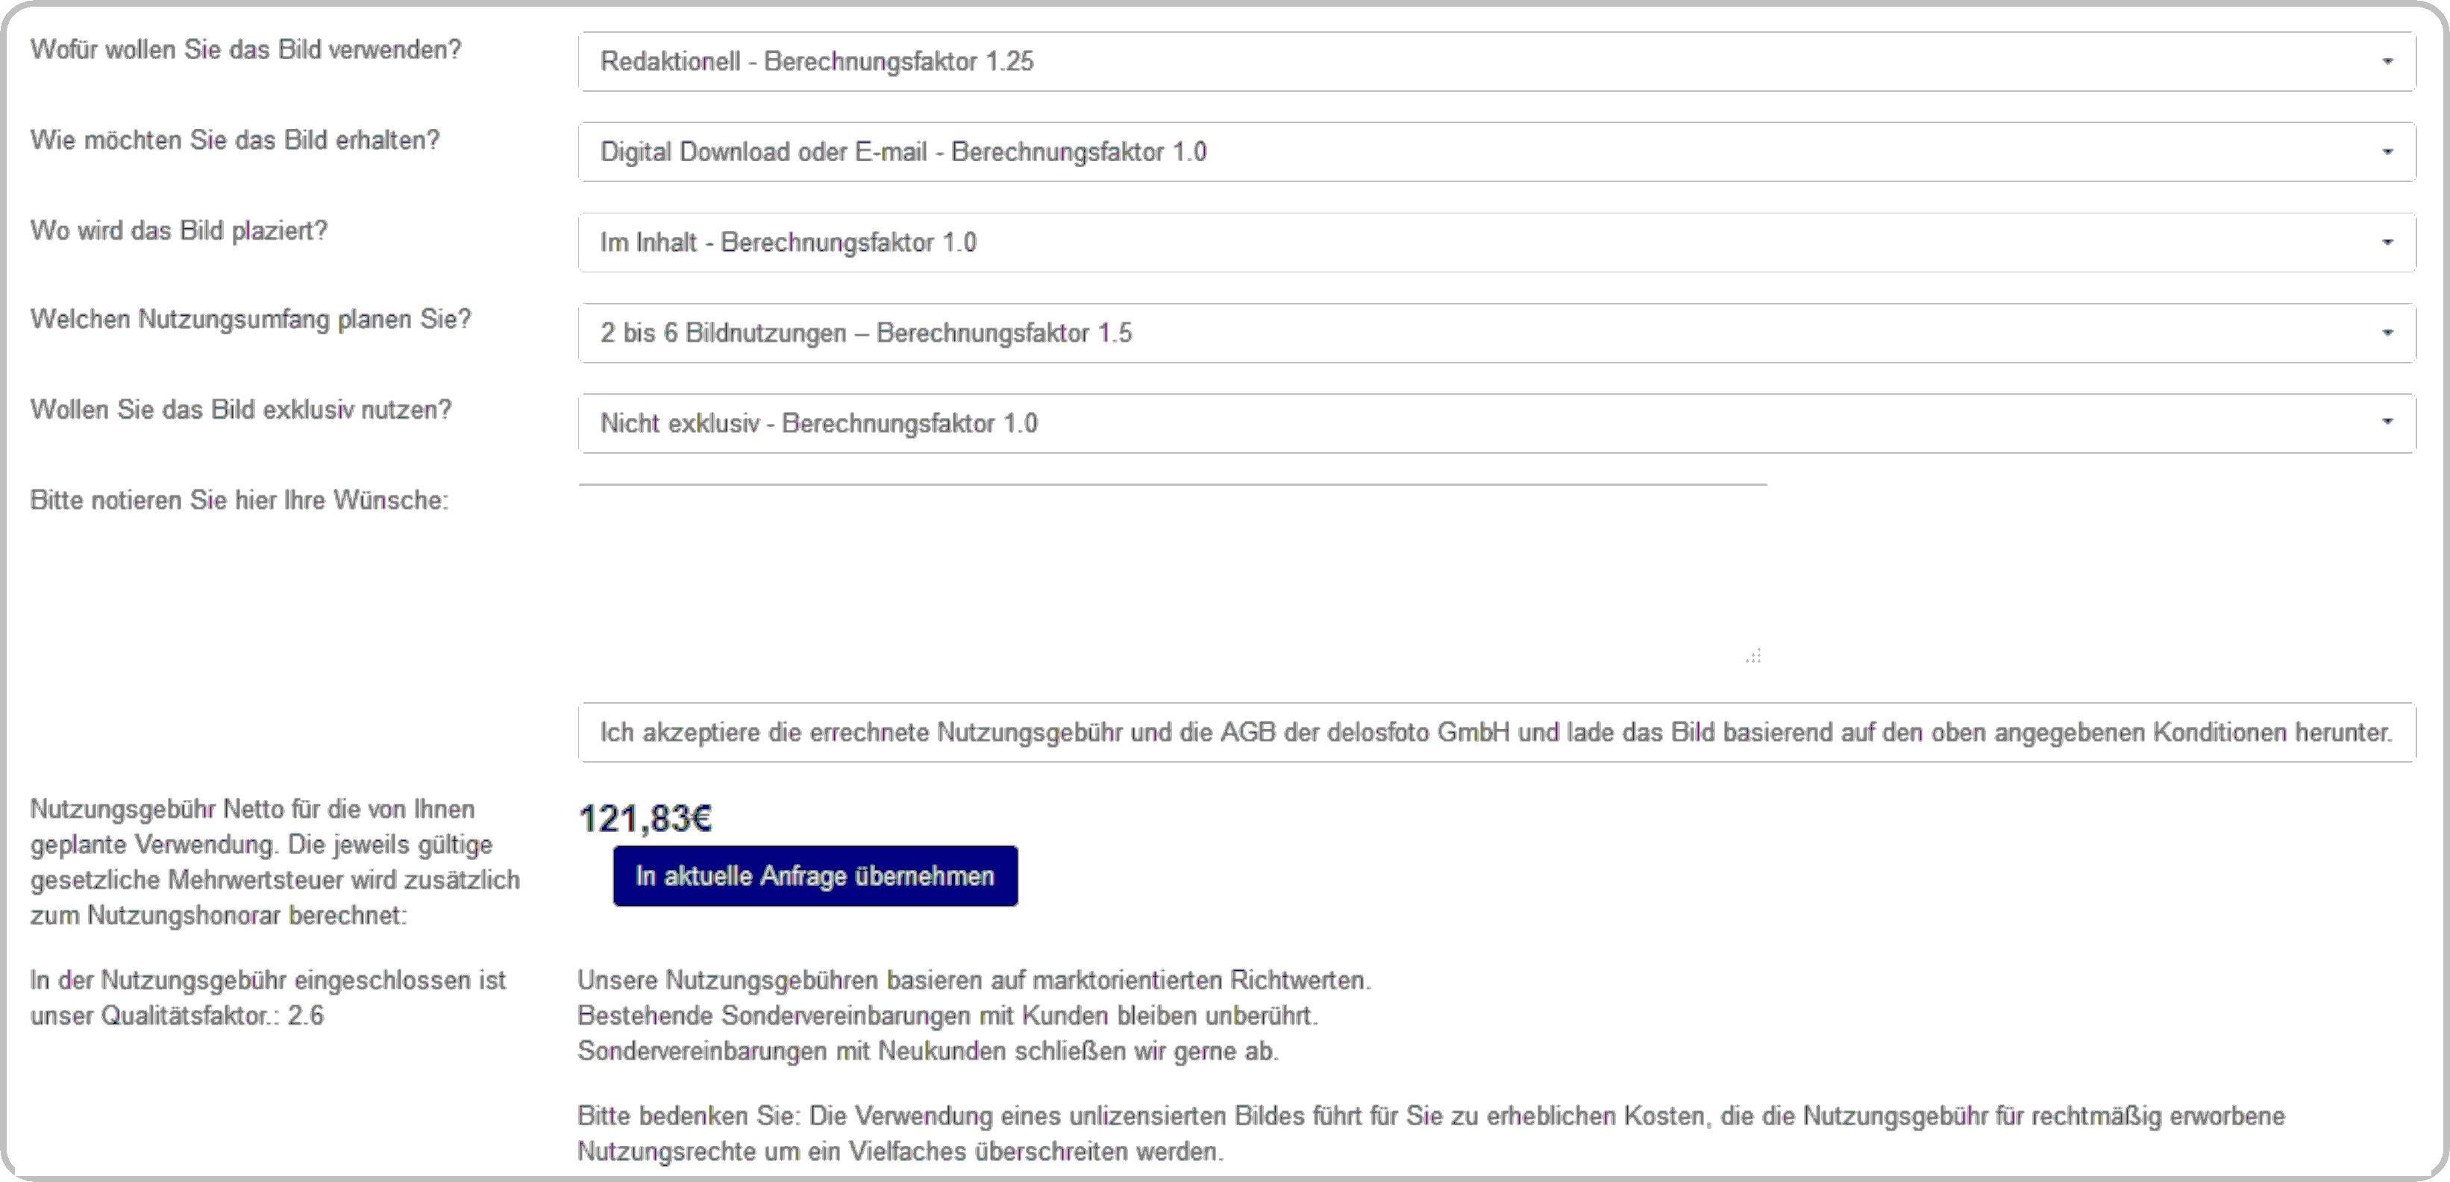Click the text 'Unsere Nutzungsgebühren basieren auf marktorientierten Richtwerten.'
Viewport: 2450px width, 1182px height.
click(x=974, y=981)
